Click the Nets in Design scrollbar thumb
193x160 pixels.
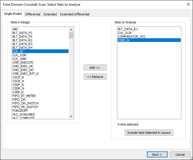pyautogui.click(x=71, y=35)
